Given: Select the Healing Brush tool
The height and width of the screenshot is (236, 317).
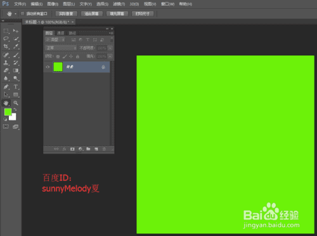Looking at the screenshot, I should (6, 55).
